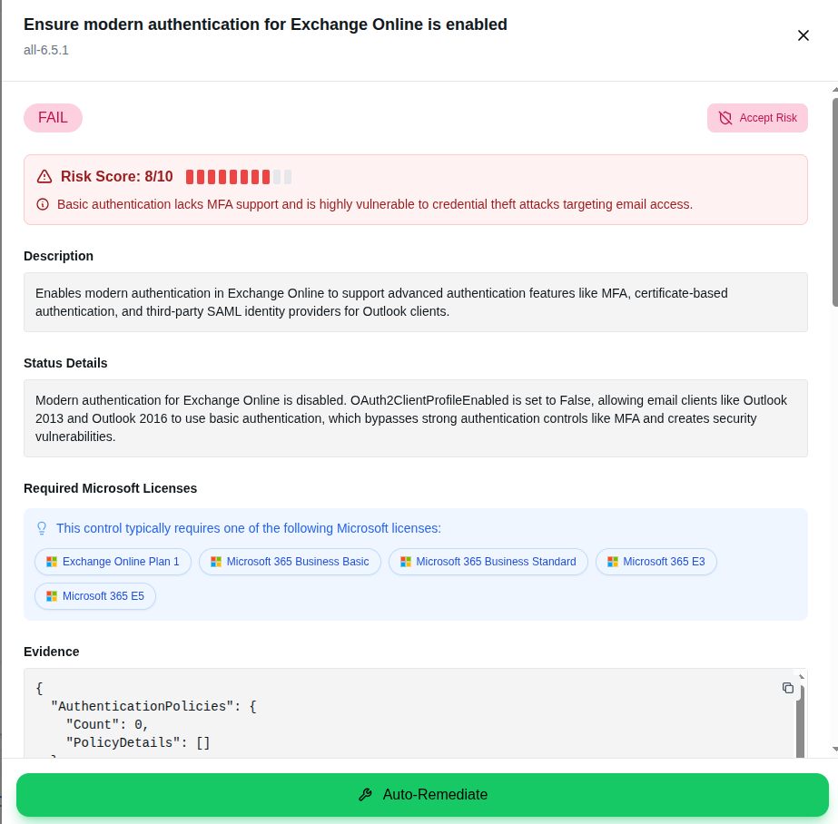Select the Microsoft 365 Business Standard chip
This screenshot has height=824, width=838.
(488, 562)
